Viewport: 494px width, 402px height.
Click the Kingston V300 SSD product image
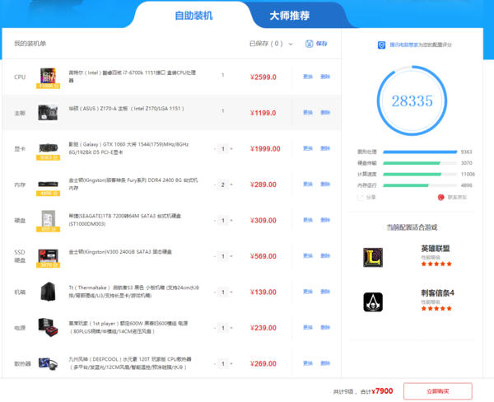(x=48, y=256)
